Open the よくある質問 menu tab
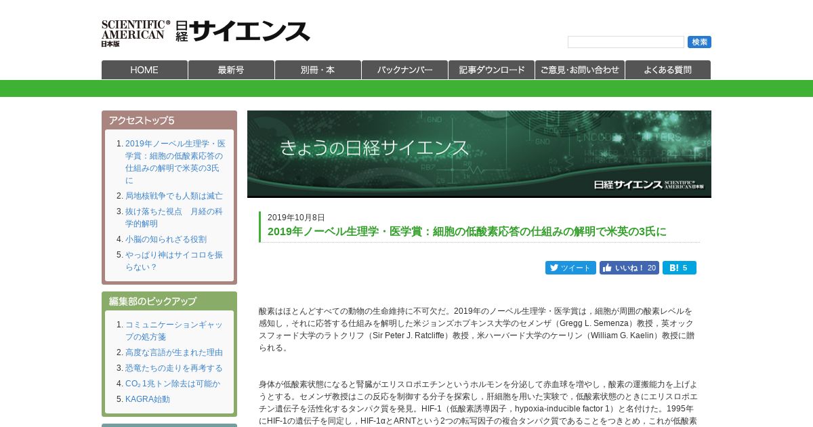Screen dimensions: 813x427 pos(668,70)
